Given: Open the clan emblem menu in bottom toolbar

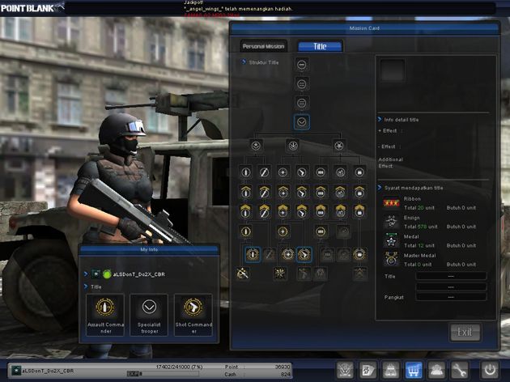Looking at the screenshot, I should (x=345, y=370).
